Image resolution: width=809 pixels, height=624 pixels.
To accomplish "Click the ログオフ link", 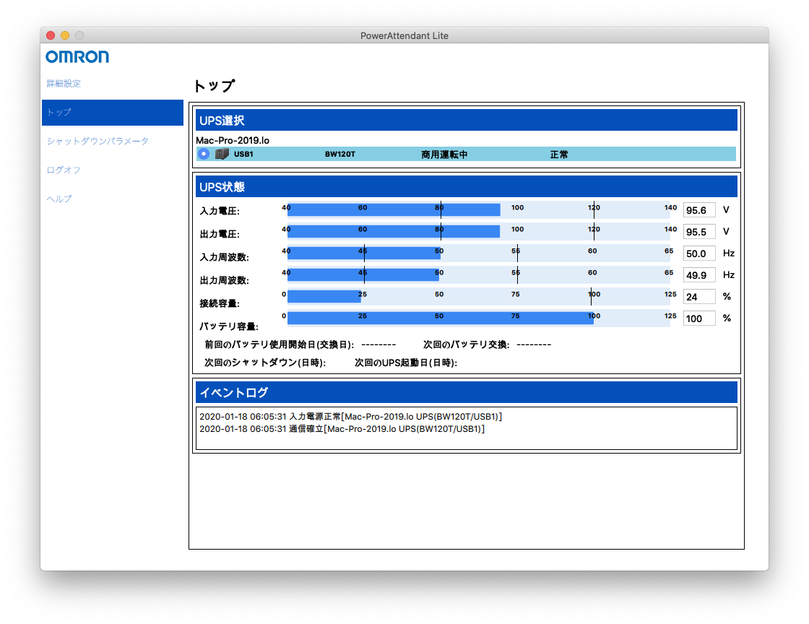I will tap(64, 170).
